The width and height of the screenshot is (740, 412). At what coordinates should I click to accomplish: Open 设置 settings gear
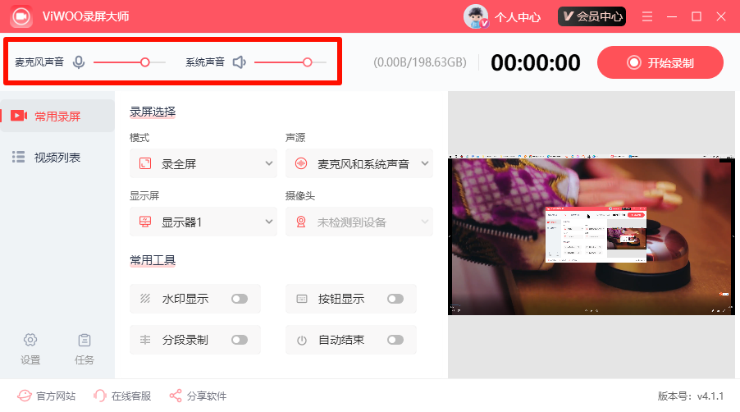30,350
